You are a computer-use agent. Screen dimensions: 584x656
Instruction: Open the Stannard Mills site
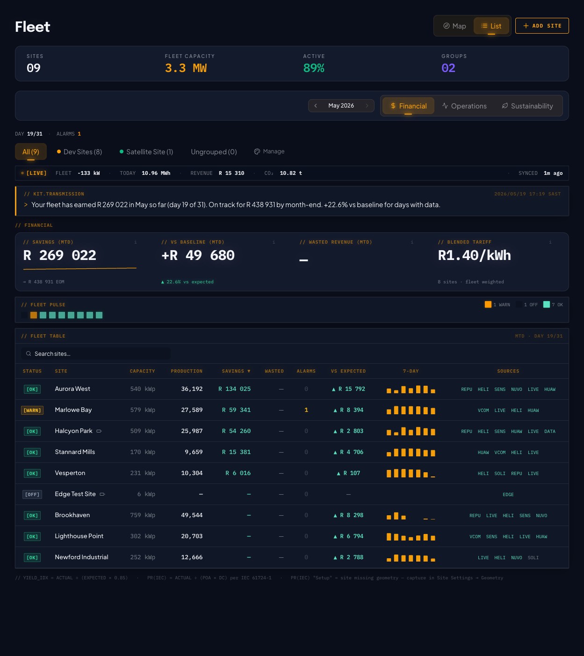click(x=75, y=452)
